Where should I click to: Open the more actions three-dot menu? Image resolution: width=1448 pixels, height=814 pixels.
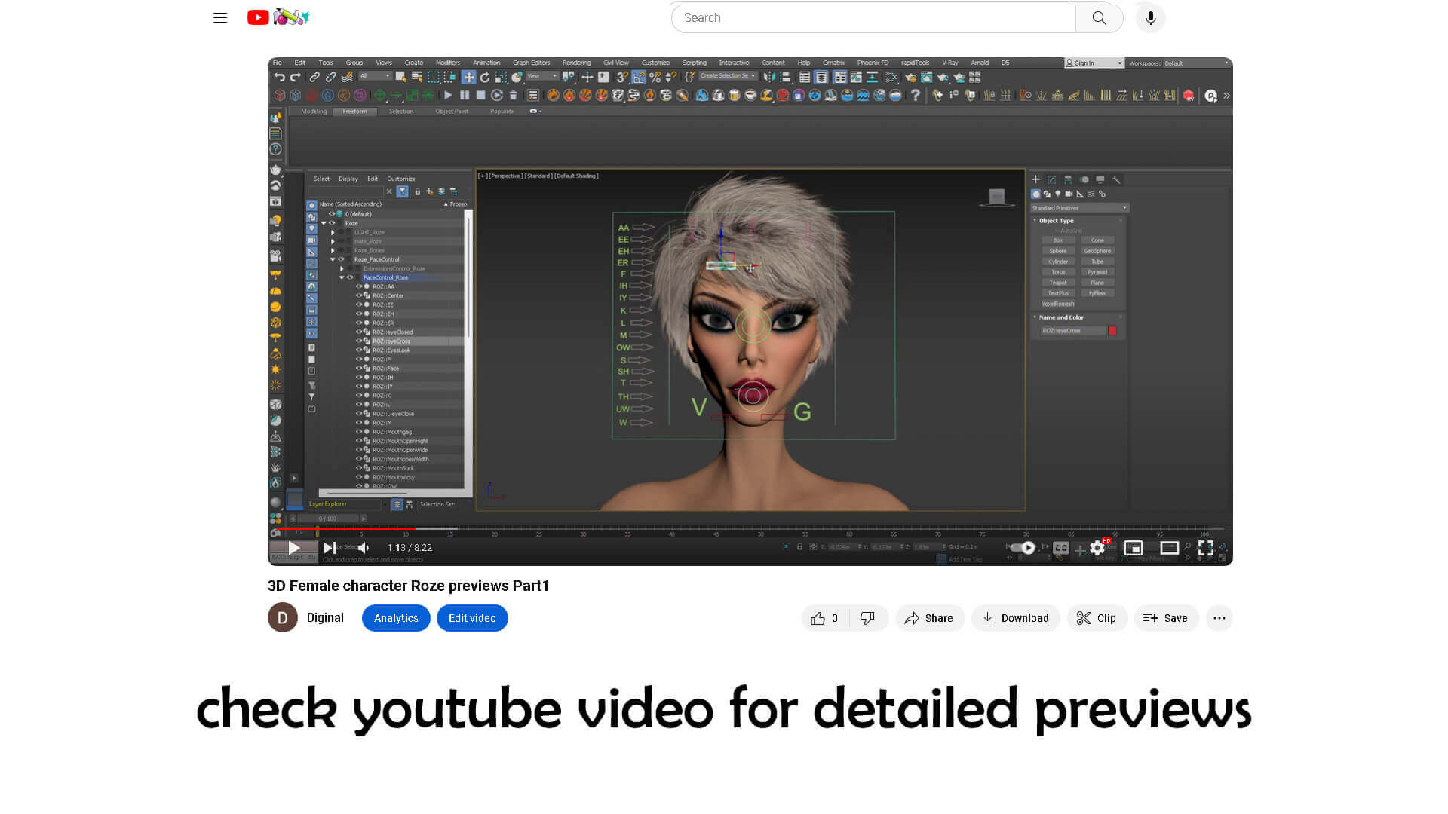coord(1219,618)
